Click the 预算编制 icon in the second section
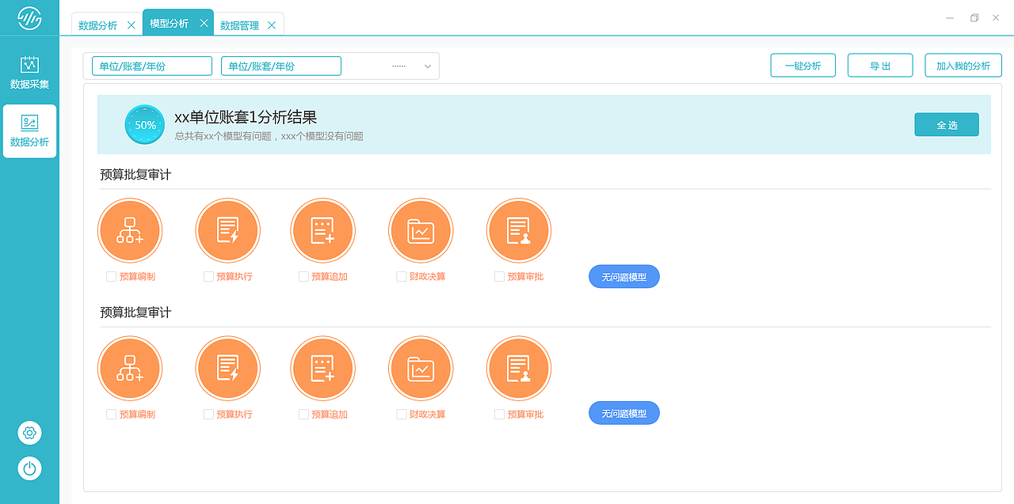1014x504 pixels. pos(130,369)
